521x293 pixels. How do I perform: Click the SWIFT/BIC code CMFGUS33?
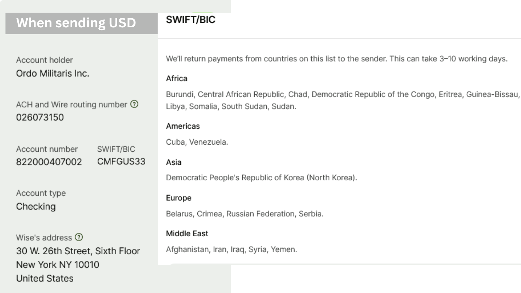point(121,161)
